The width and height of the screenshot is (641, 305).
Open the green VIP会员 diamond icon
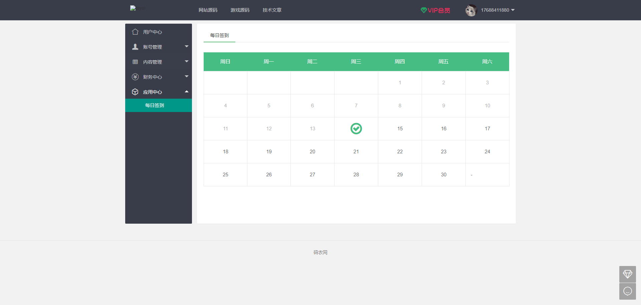pyautogui.click(x=424, y=10)
